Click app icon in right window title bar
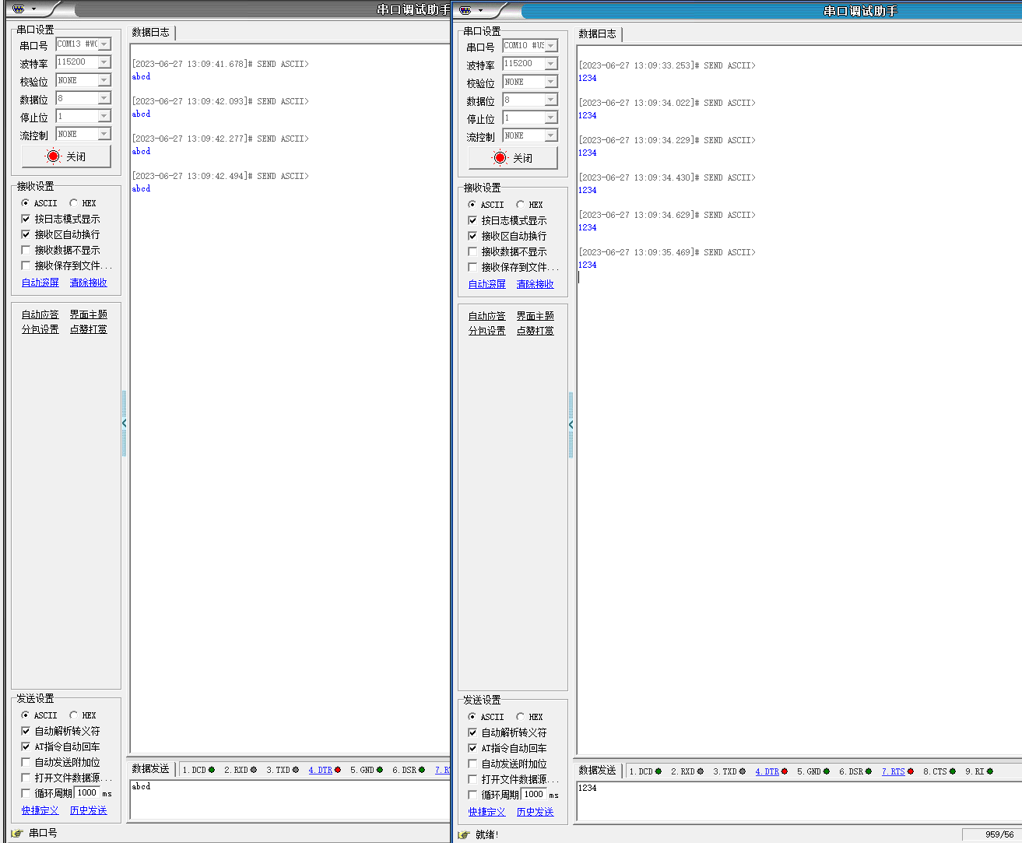Image resolution: width=1022 pixels, height=843 pixels. [x=465, y=10]
